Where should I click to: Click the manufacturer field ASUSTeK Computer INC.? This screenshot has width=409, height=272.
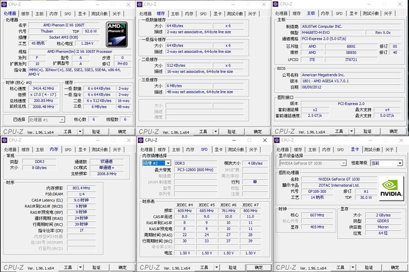(x=351, y=26)
